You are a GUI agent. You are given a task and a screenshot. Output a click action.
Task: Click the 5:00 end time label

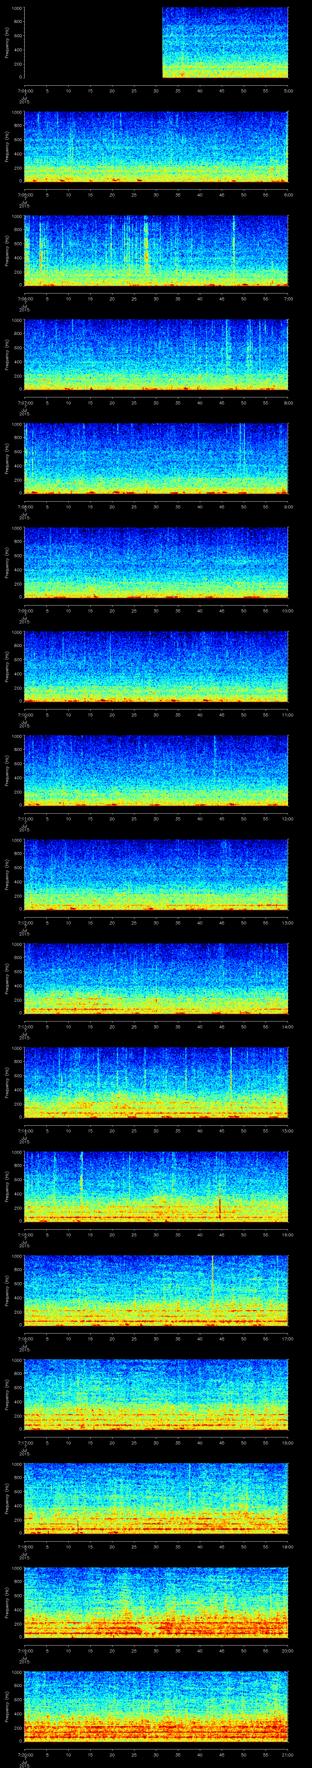click(288, 91)
